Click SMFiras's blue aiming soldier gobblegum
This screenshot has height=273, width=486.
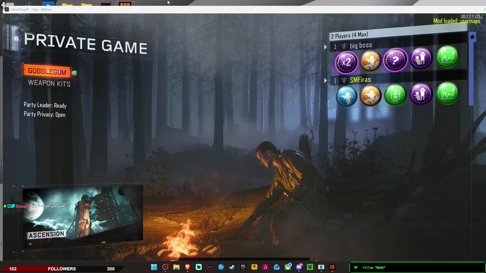(346, 96)
